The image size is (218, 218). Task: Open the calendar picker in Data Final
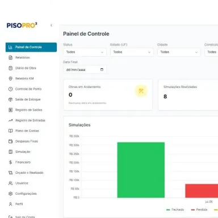pos(102,70)
